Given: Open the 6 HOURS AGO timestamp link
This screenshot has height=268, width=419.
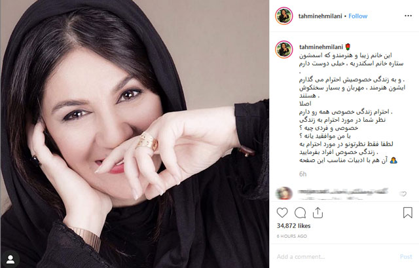Looking at the screenshot, I should tap(292, 236).
